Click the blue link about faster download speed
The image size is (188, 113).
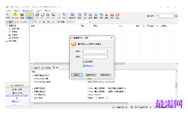(17, 97)
